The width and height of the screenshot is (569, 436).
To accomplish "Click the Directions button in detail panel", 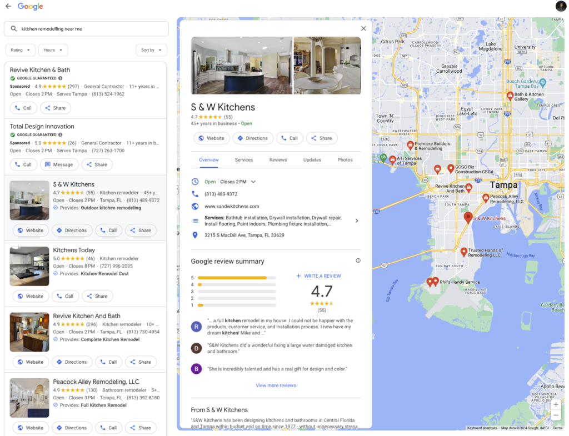I will (253, 138).
